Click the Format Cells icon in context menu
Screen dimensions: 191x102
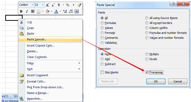click(21, 81)
